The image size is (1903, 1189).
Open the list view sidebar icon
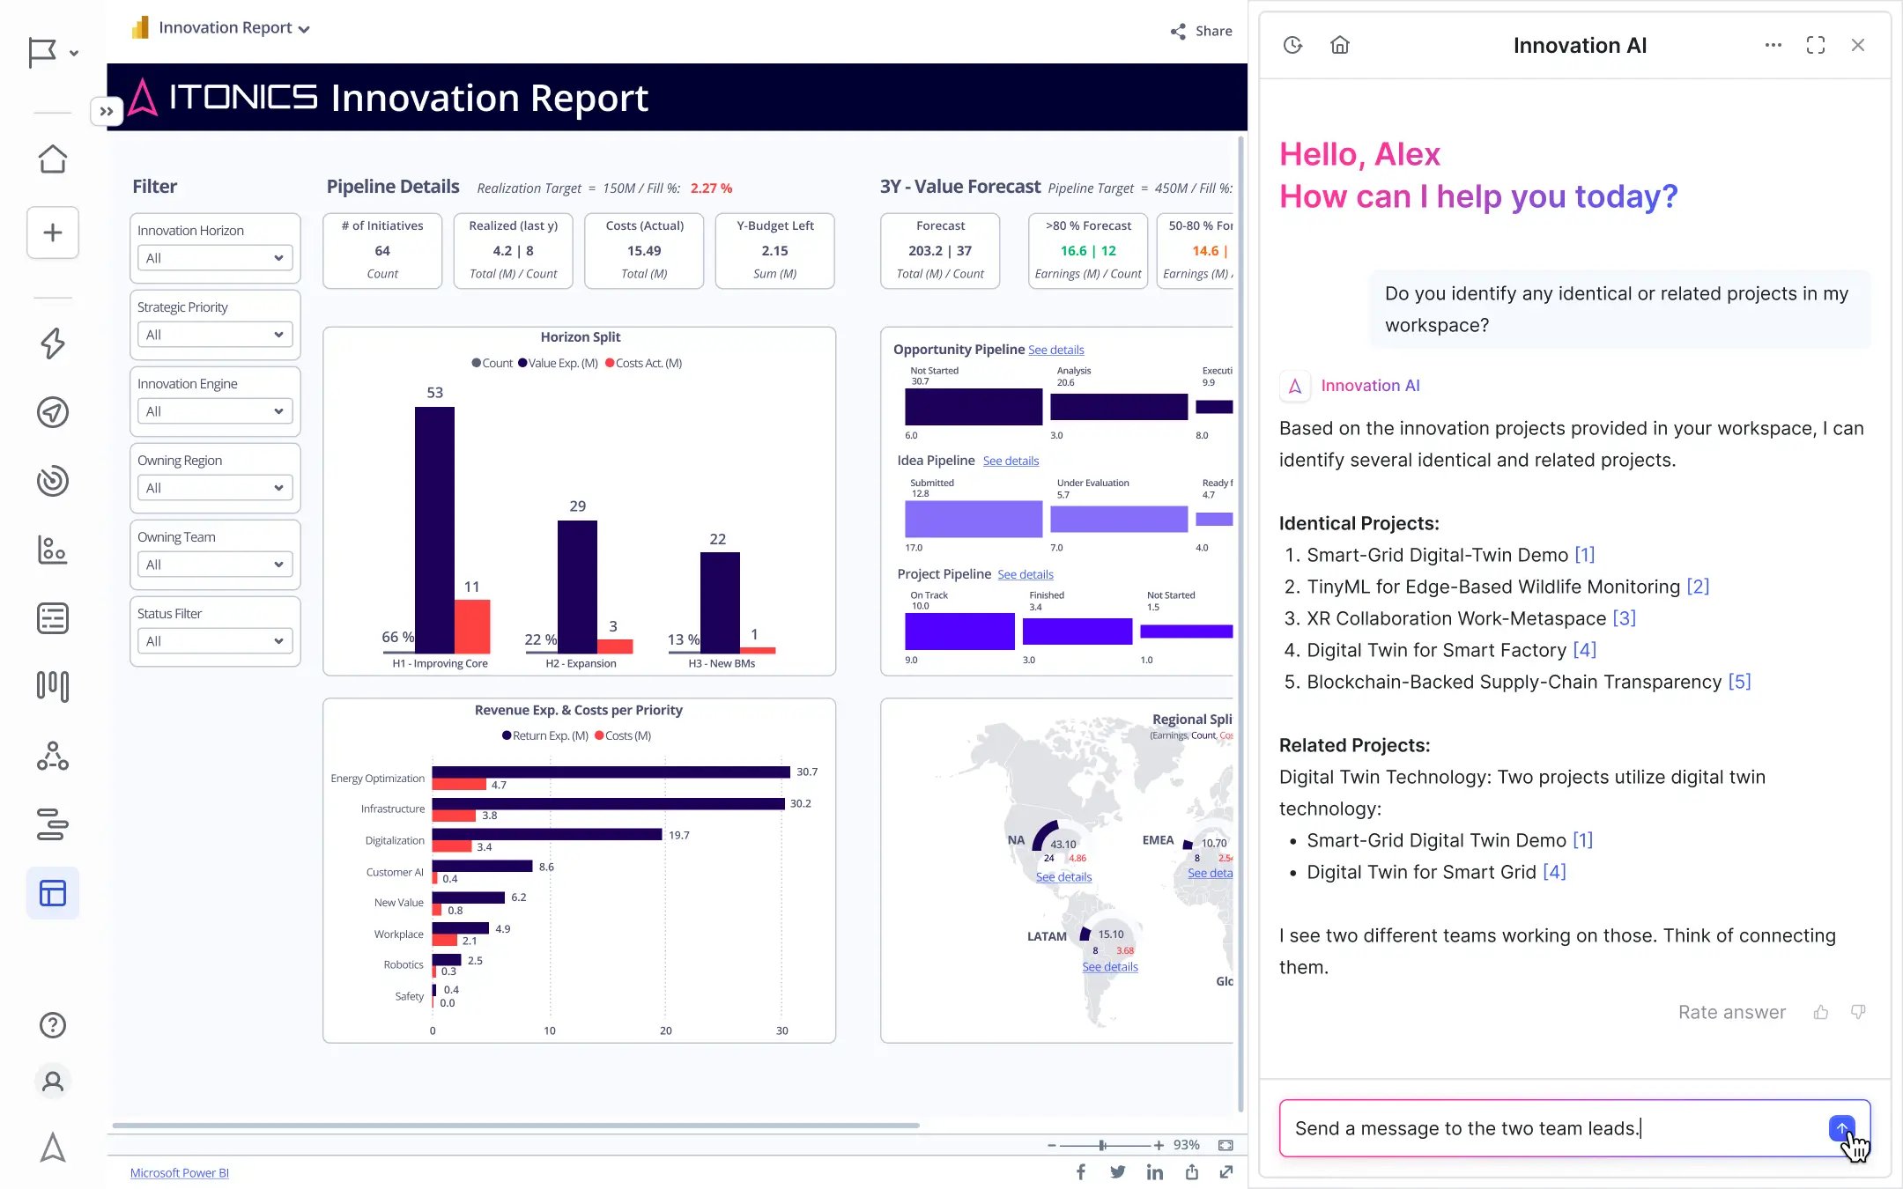tap(53, 618)
